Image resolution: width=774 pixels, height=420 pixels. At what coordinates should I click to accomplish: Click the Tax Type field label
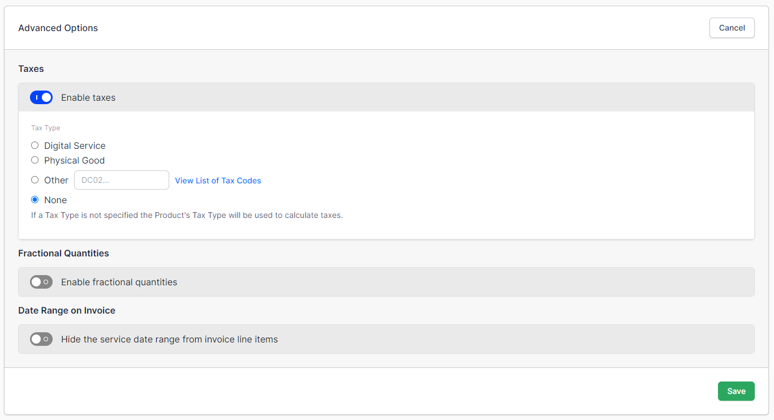coord(46,128)
